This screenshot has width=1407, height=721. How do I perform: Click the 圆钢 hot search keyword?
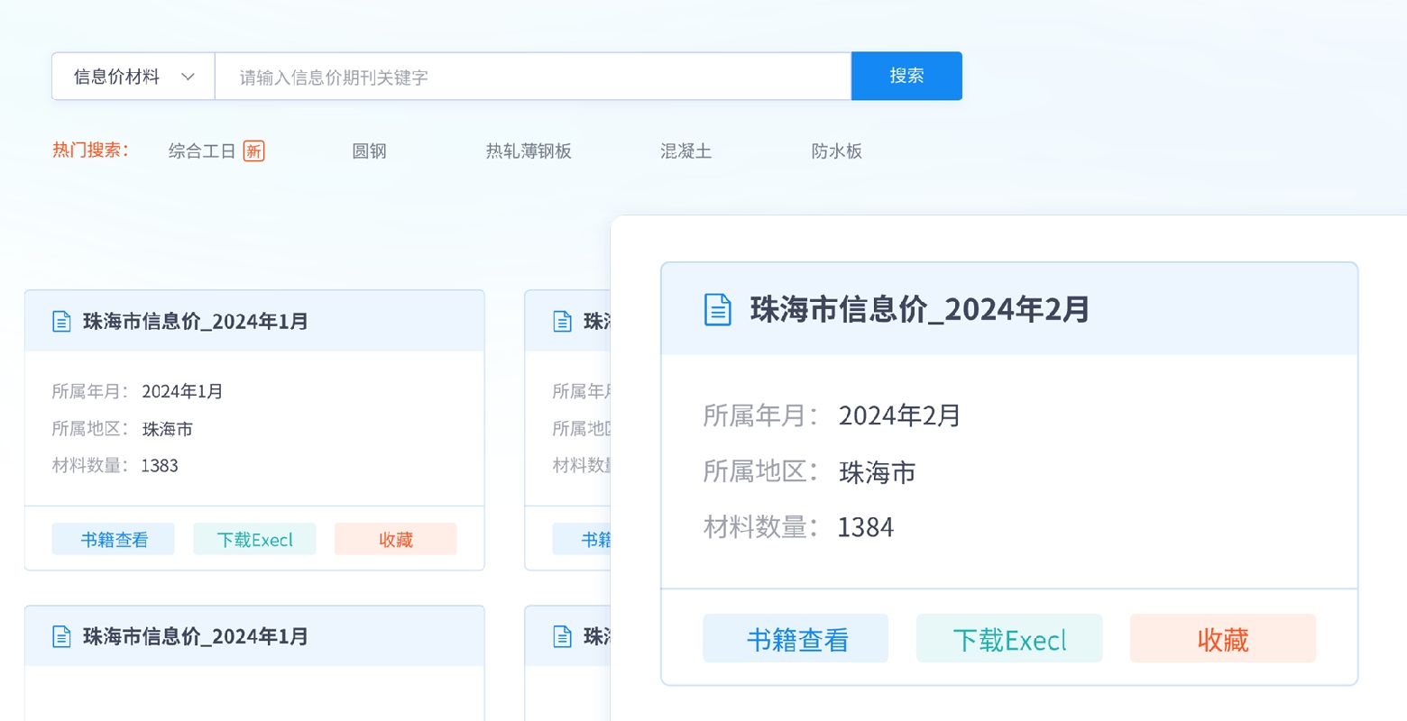tap(369, 151)
